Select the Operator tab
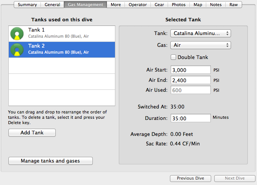Screen dimensions: 257x185 (x=137, y=5)
